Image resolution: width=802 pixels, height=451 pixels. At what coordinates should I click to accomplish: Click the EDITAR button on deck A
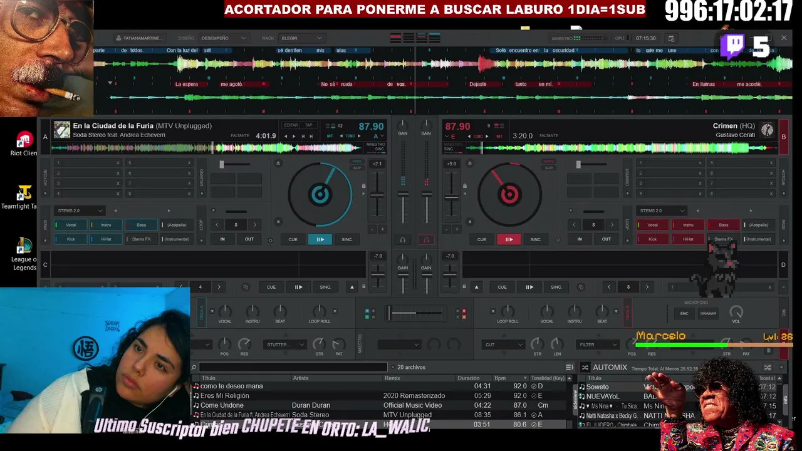(x=291, y=125)
